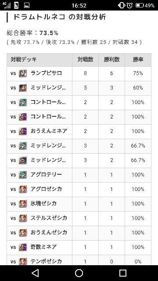Tap the Android back triangle button
The width and height of the screenshot is (158, 281).
35,273
